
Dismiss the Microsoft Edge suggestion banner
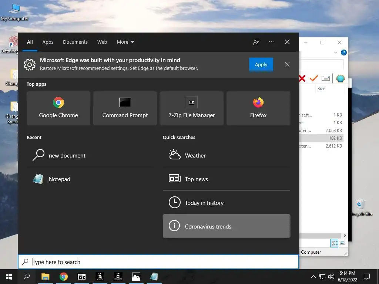pyautogui.click(x=287, y=64)
